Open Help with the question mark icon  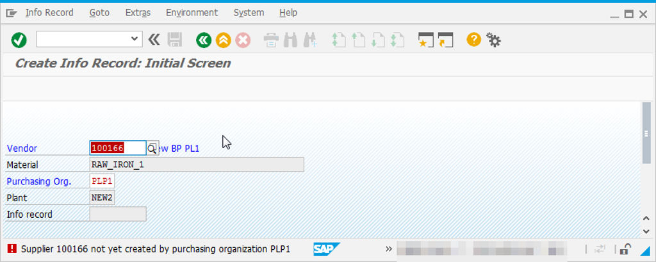[473, 40]
